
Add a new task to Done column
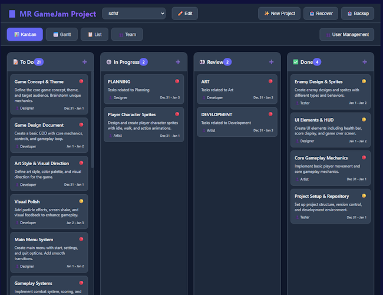[x=365, y=62]
